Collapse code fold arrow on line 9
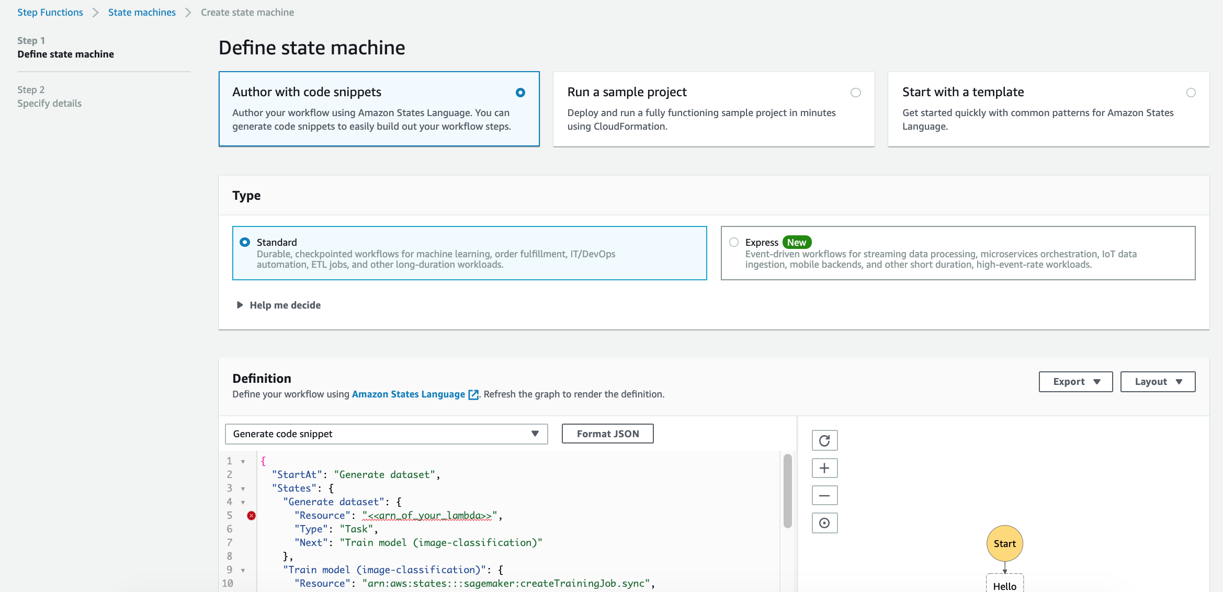Image resolution: width=1223 pixels, height=592 pixels. (x=243, y=570)
